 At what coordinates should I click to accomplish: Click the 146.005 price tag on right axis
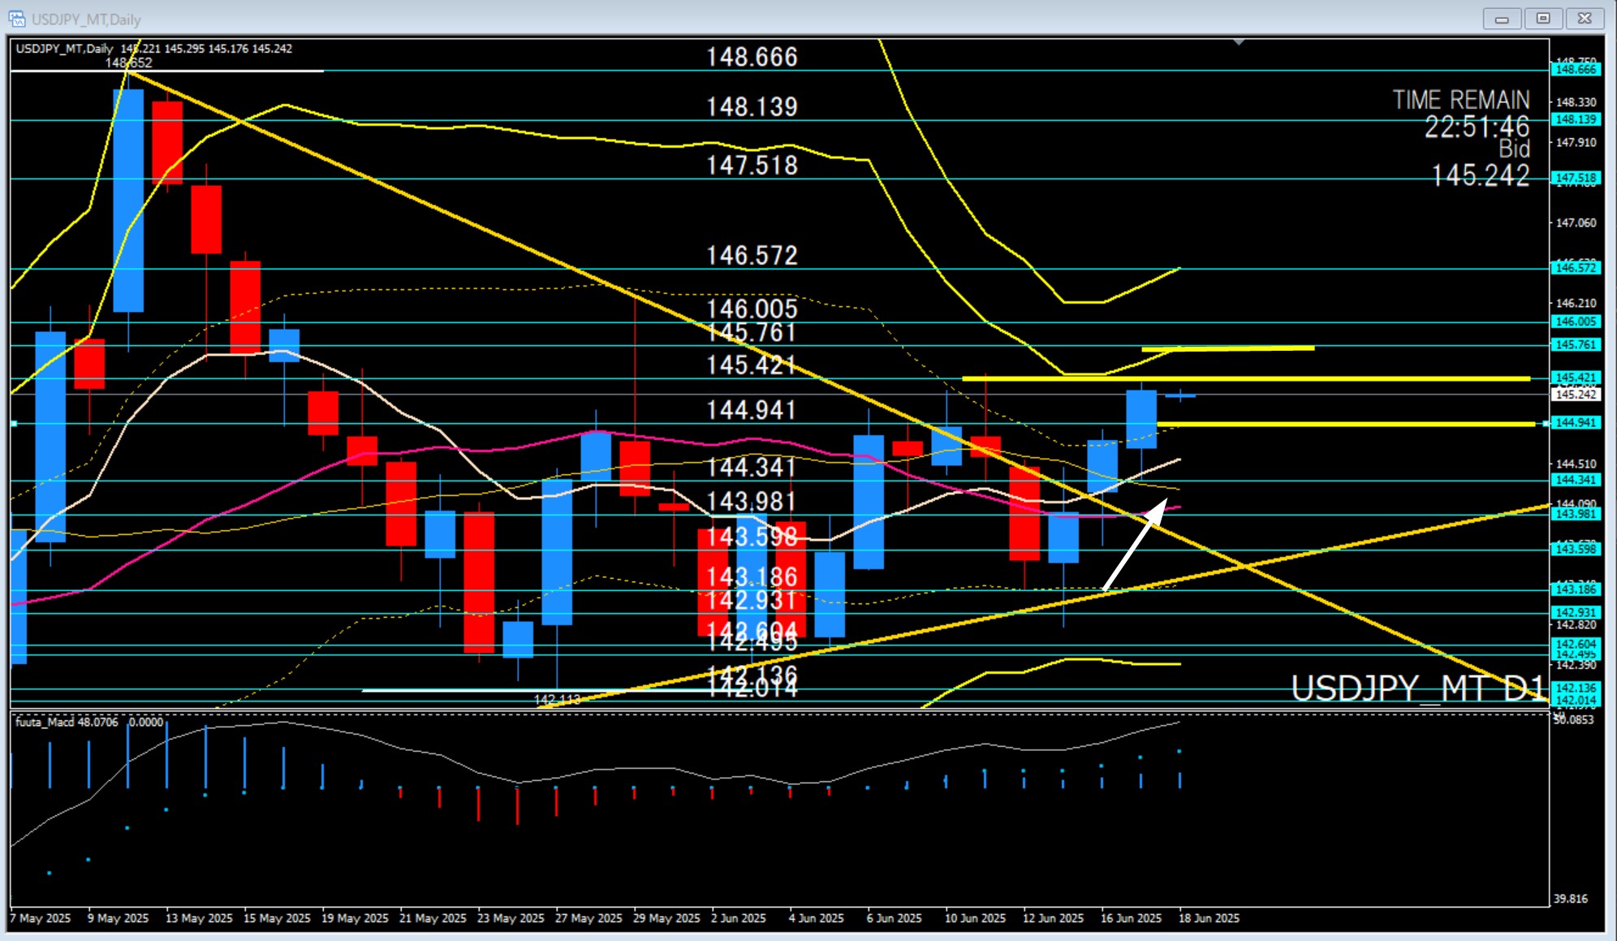pyautogui.click(x=1576, y=322)
